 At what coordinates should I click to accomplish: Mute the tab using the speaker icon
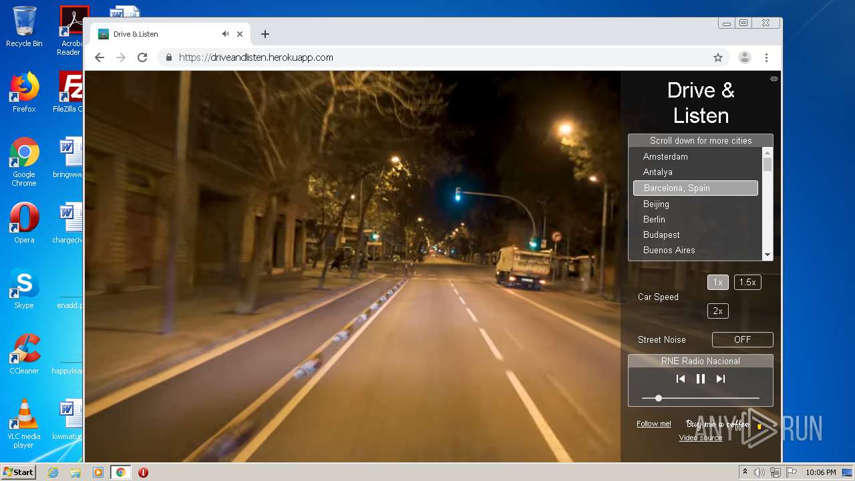[x=226, y=34]
